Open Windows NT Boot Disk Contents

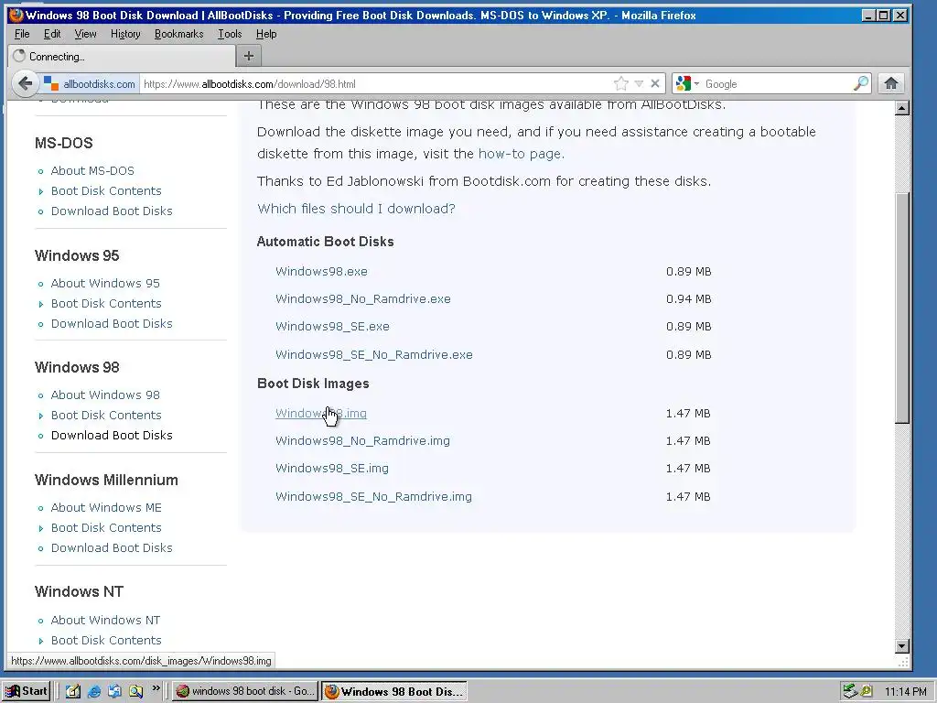click(x=106, y=640)
